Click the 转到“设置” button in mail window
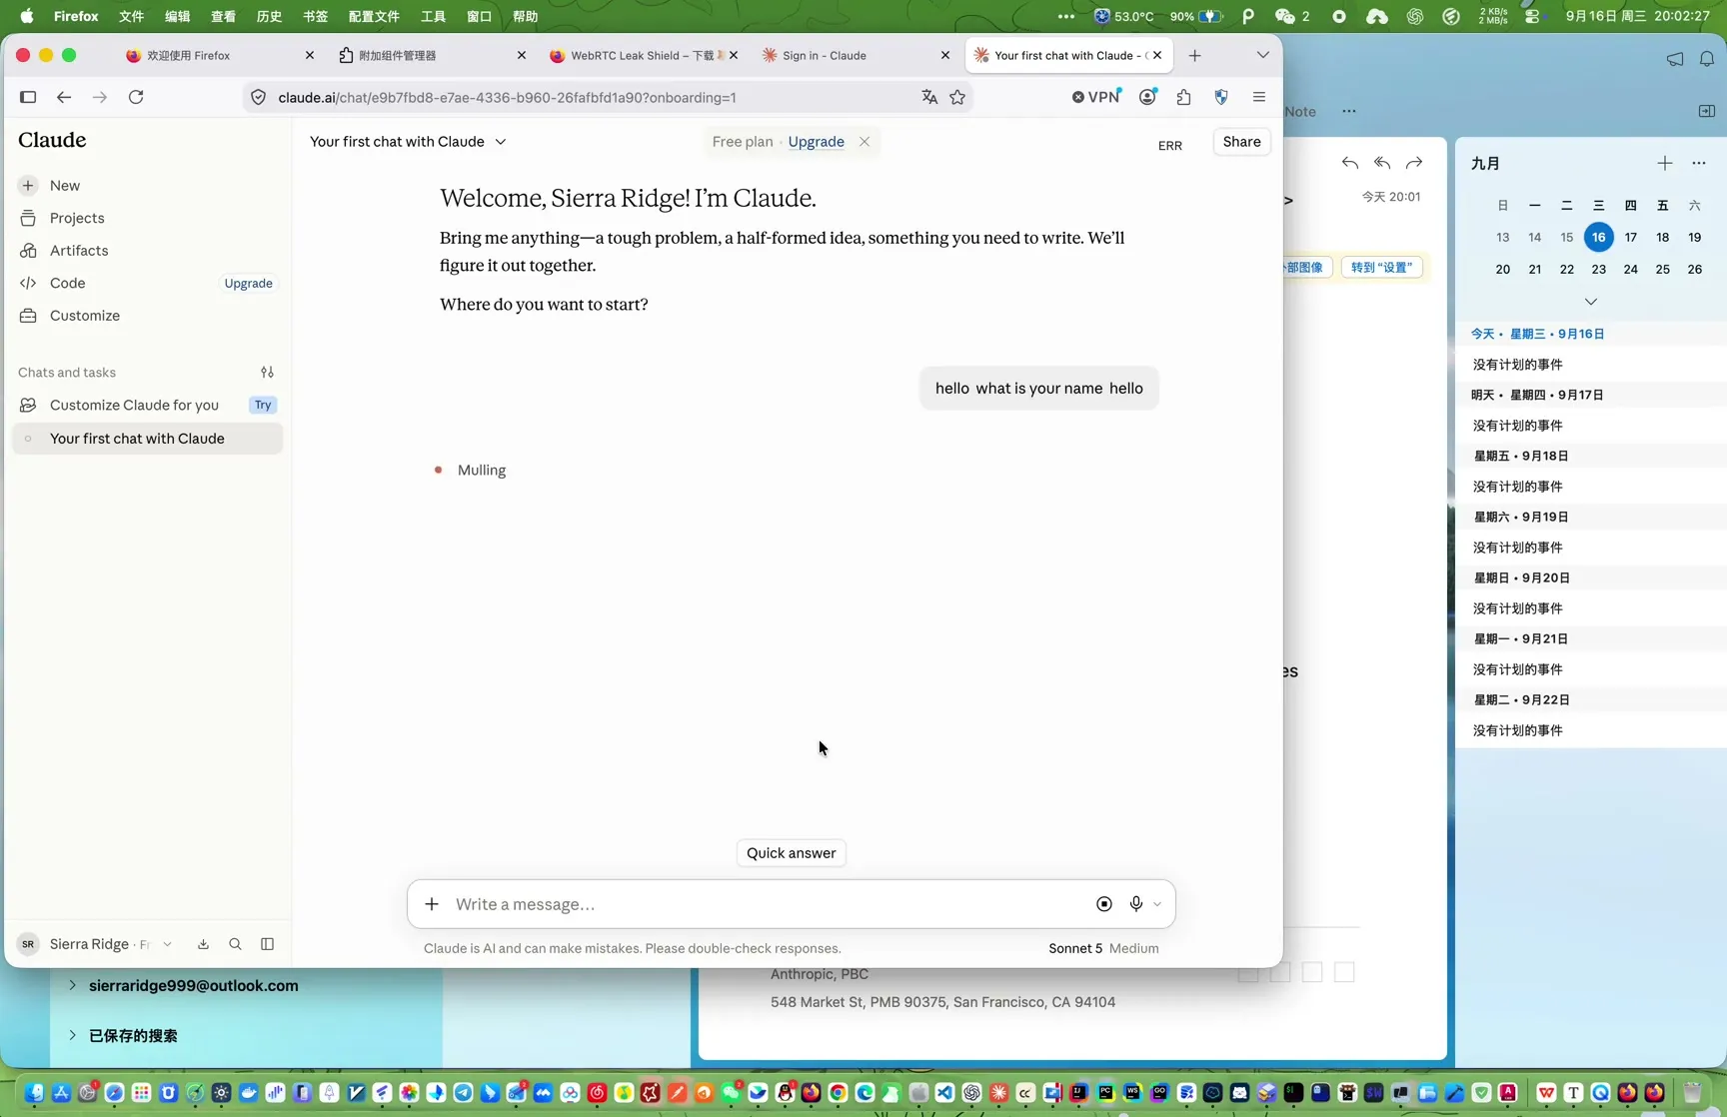The height and width of the screenshot is (1117, 1727). 1382,267
